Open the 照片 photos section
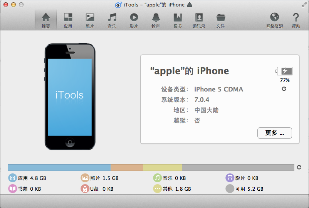 (90, 20)
